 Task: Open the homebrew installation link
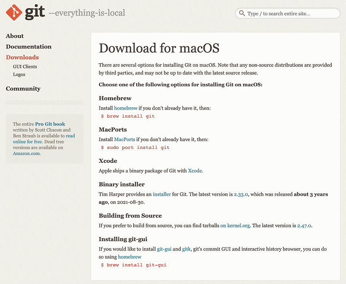click(x=126, y=108)
